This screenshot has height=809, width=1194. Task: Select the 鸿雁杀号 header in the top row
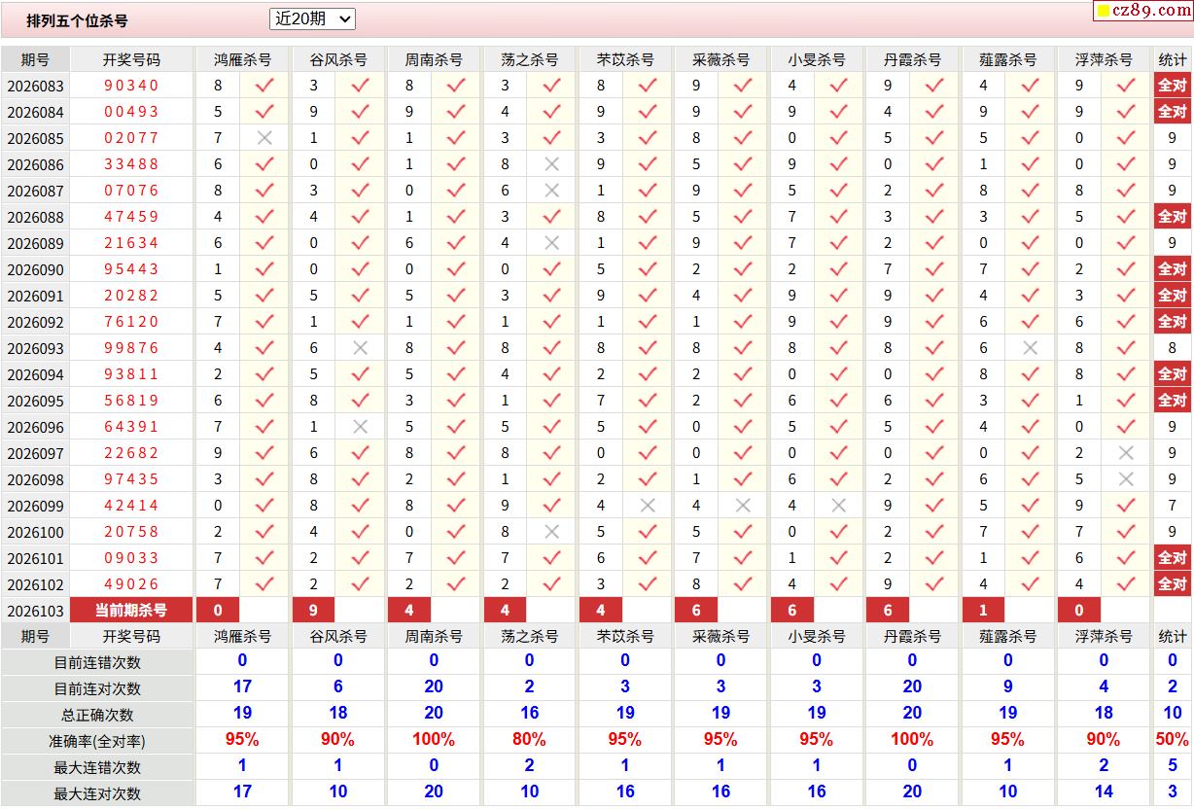(242, 59)
